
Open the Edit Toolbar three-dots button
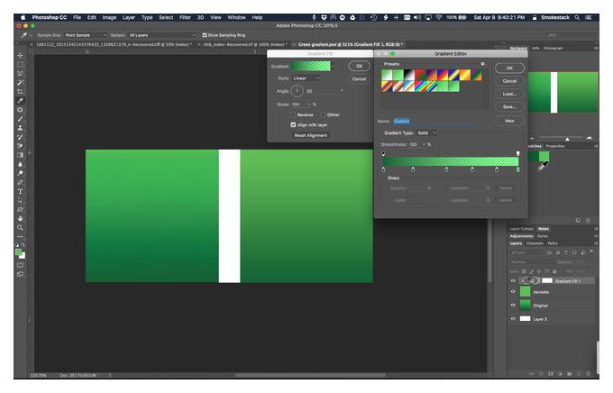(x=21, y=236)
